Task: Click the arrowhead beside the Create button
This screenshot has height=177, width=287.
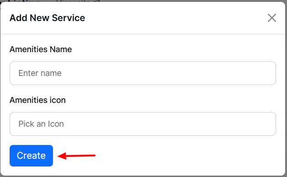Action: (x=62, y=156)
